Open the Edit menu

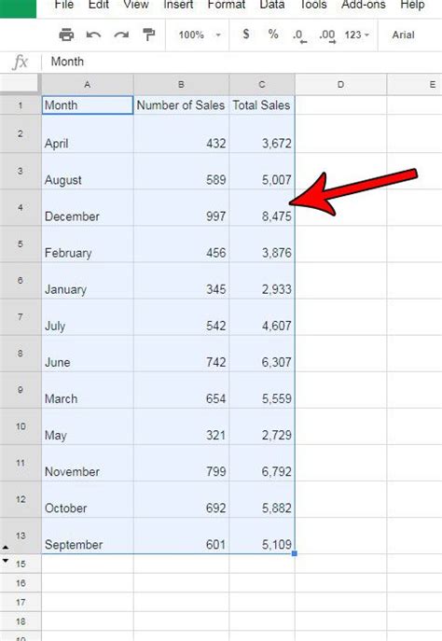point(99,5)
